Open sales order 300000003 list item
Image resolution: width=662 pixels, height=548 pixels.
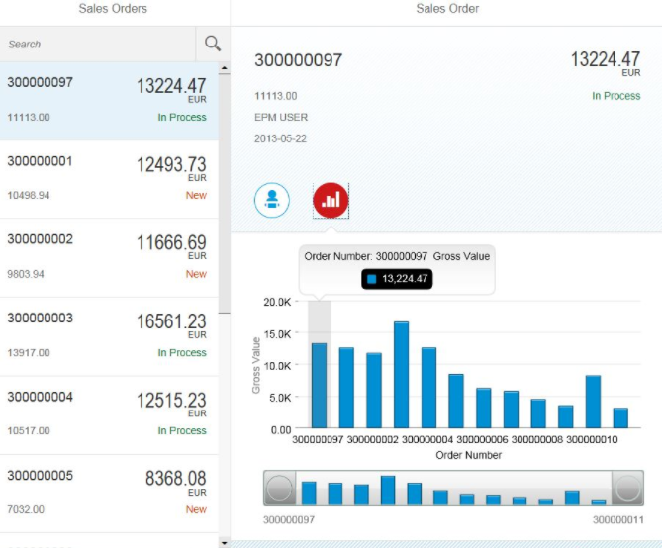coord(107,336)
